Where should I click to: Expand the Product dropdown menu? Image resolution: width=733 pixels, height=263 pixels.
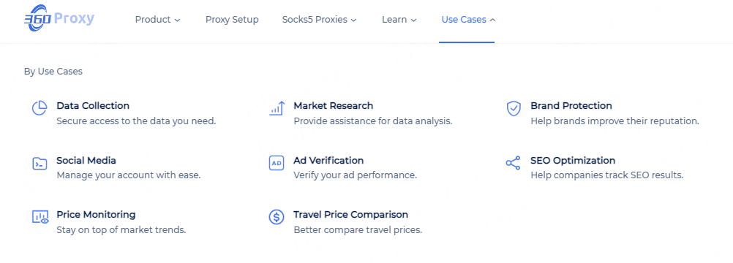157,20
